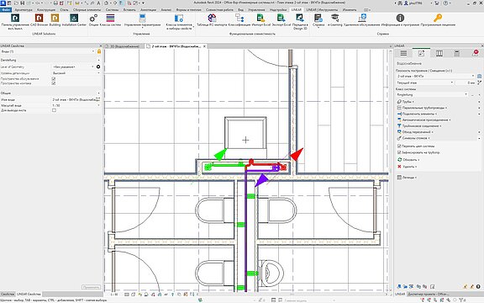Open the 'Текущий этаж' dropdown
Screen dimensions: 484x303
click(x=424, y=82)
